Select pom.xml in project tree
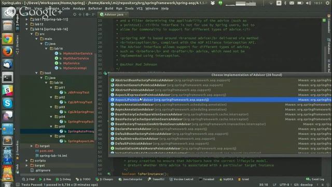 pos(46,151)
